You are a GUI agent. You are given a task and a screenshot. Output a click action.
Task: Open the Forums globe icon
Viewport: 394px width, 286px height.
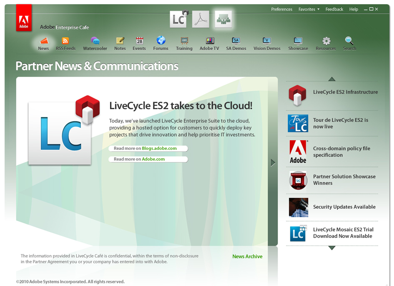coord(161,40)
